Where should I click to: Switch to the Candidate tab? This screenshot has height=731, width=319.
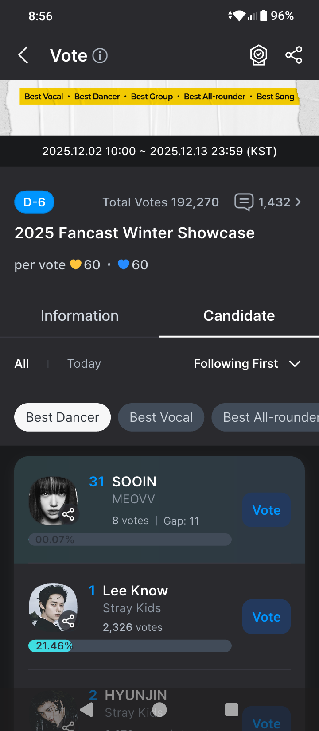(239, 316)
